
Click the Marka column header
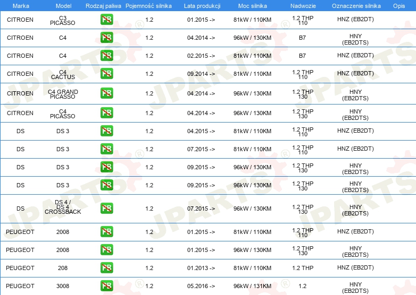(x=21, y=6)
